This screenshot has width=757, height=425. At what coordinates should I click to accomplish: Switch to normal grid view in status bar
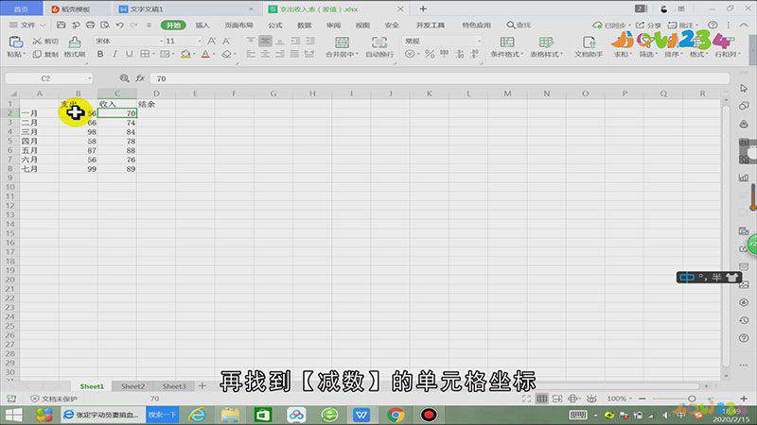[542, 399]
